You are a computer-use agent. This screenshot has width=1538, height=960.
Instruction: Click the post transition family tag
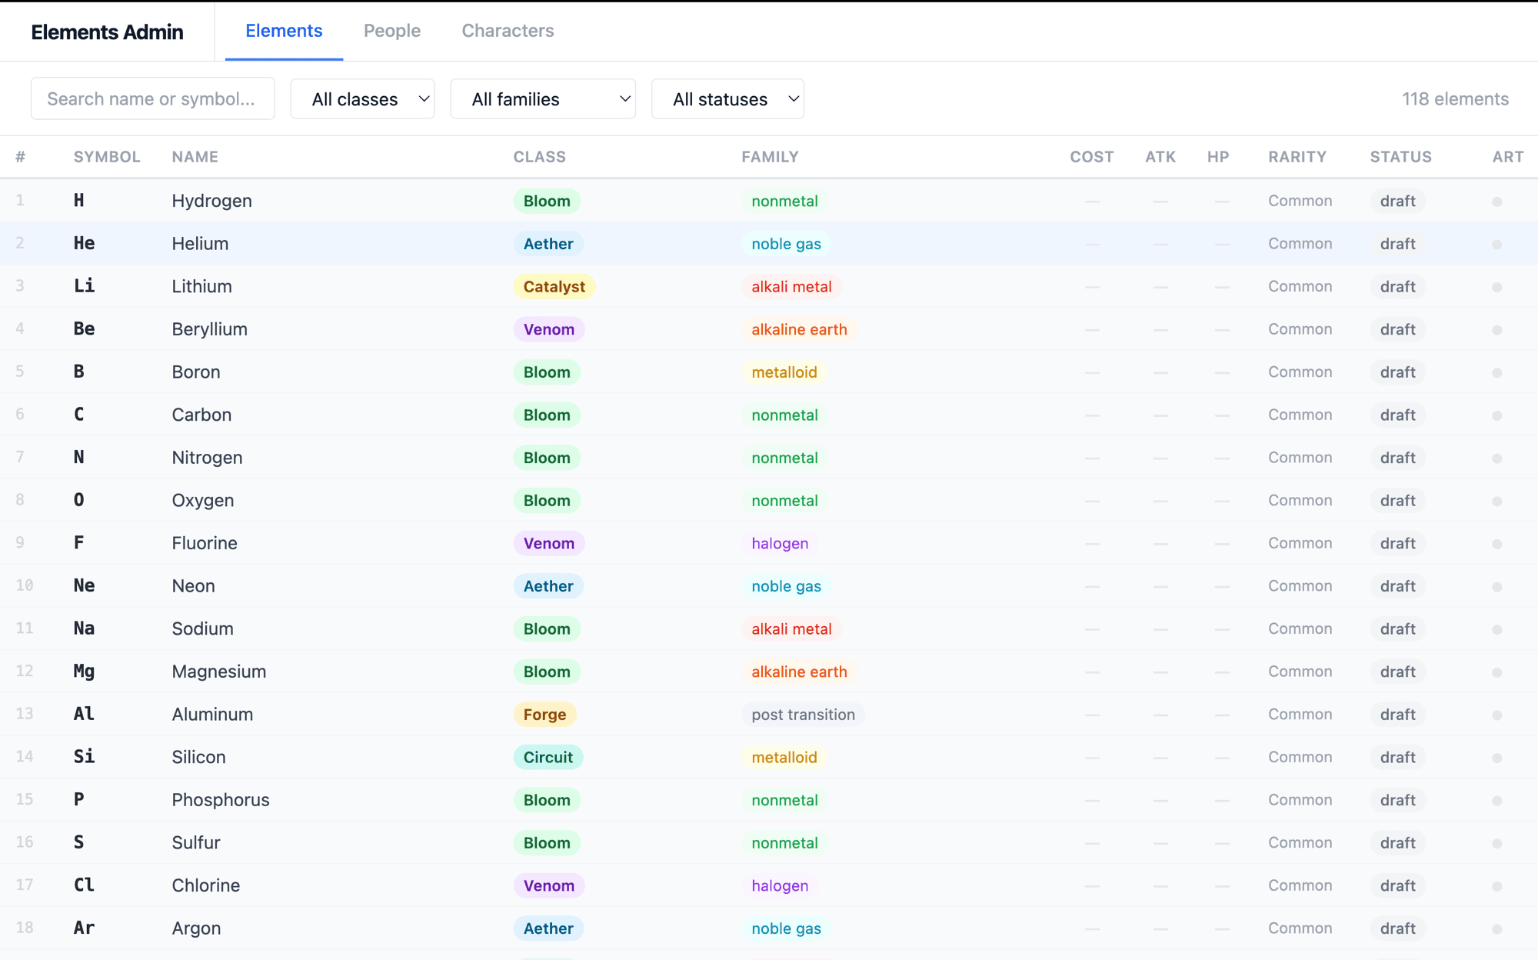(803, 714)
